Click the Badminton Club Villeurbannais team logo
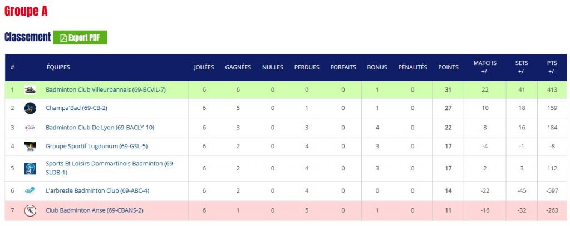 30,89
